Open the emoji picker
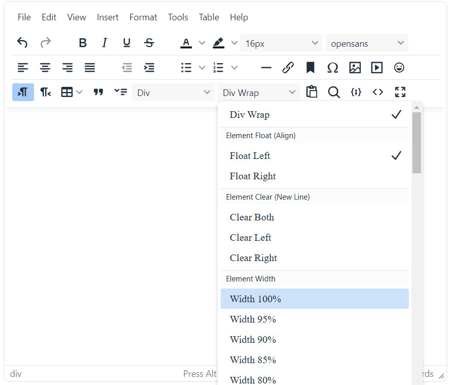This screenshot has height=385, width=454. click(x=400, y=68)
